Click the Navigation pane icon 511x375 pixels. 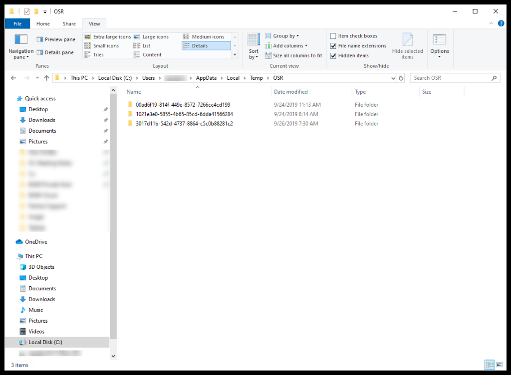point(20,40)
